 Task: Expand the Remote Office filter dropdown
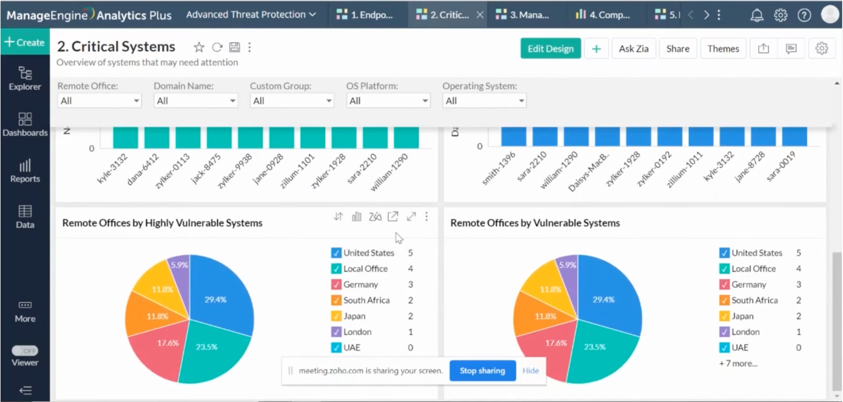click(99, 101)
